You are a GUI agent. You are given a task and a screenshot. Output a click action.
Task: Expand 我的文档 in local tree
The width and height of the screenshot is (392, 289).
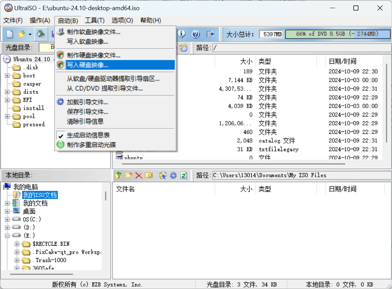tap(7, 203)
